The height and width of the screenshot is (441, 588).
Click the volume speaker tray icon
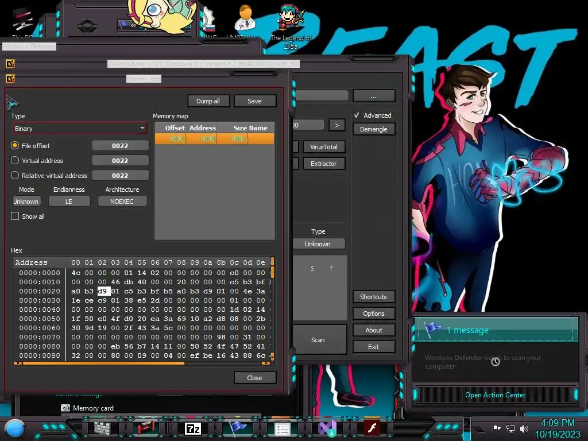tap(524, 428)
